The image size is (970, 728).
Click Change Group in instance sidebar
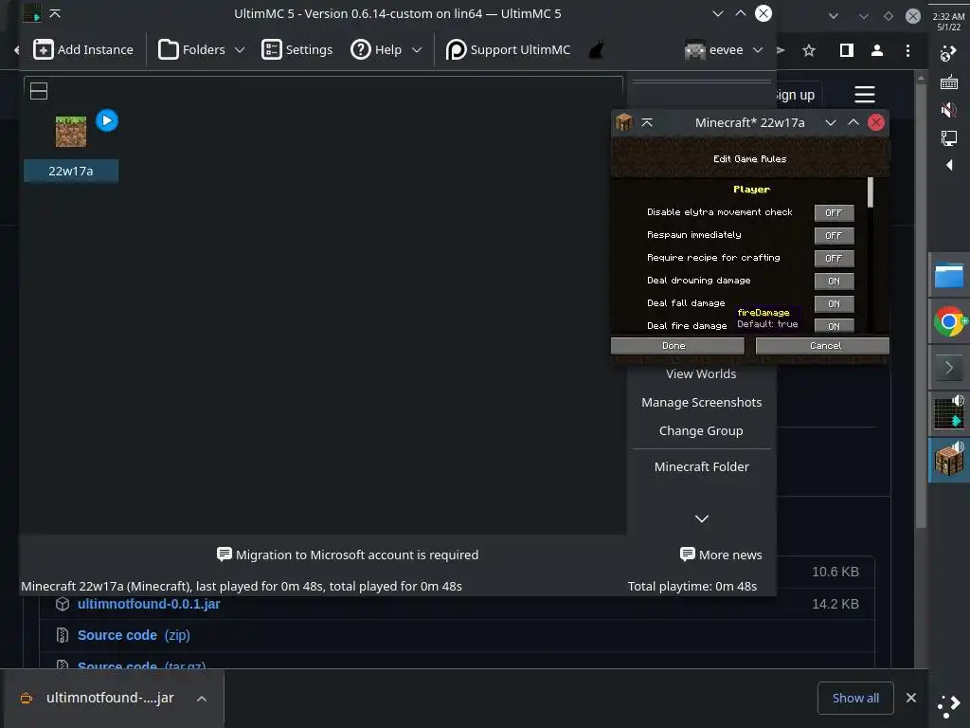click(701, 431)
